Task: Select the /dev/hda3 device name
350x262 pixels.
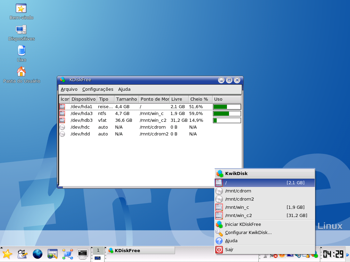Action: (x=81, y=114)
